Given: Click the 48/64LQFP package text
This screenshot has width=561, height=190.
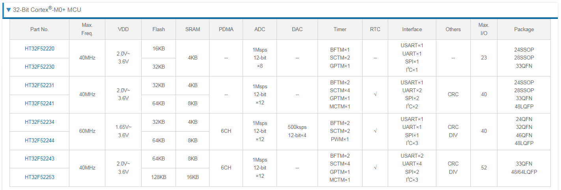Looking at the screenshot, I should tap(524, 172).
